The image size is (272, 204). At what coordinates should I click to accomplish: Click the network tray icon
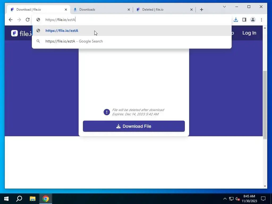[231, 199]
